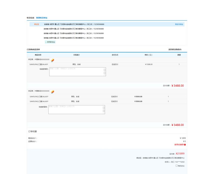
Task: Click the scroll-down arrow of the second message box
Action: (x=104, y=111)
